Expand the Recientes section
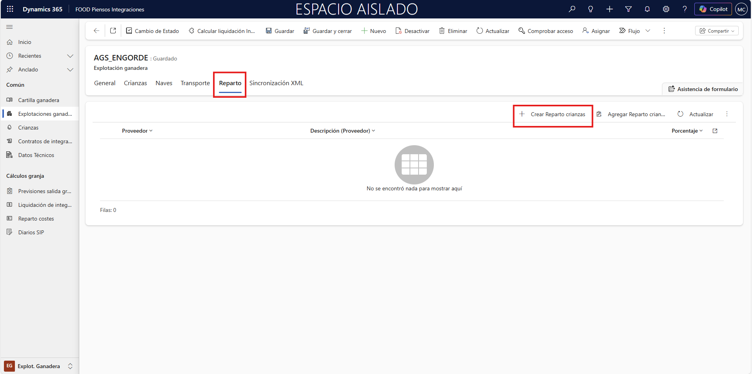The width and height of the screenshot is (752, 374). point(70,56)
